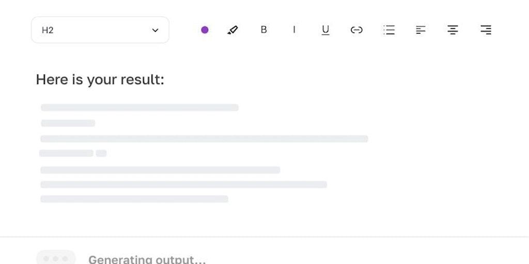Apply bulleted list formatting
Screen dimensions: 529x264
coord(389,30)
